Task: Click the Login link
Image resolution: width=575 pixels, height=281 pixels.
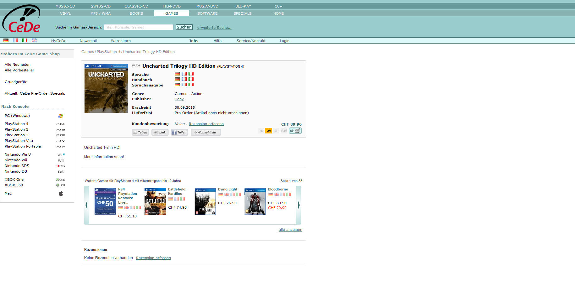Action: [x=285, y=41]
